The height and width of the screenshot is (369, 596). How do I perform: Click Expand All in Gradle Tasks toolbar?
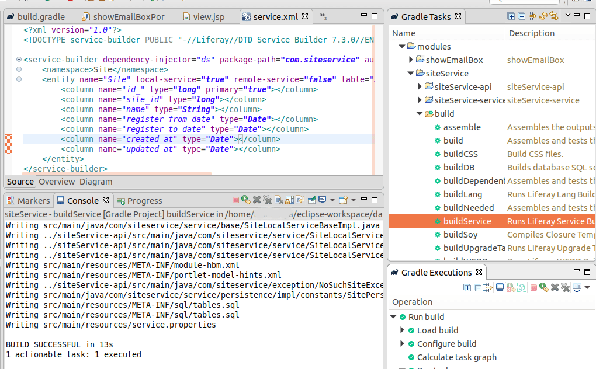pos(511,16)
